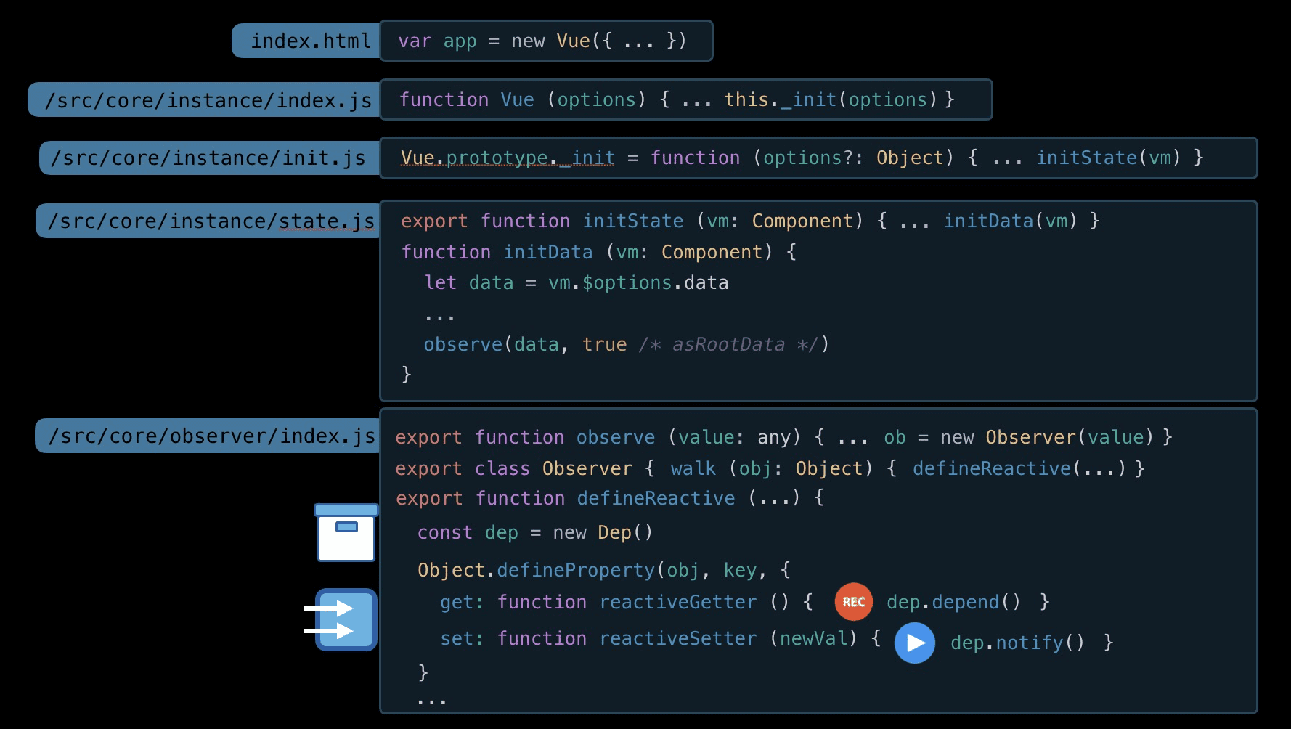Click 'dep.notify()' call
Image resolution: width=1291 pixels, height=729 pixels.
pyautogui.click(x=1018, y=643)
